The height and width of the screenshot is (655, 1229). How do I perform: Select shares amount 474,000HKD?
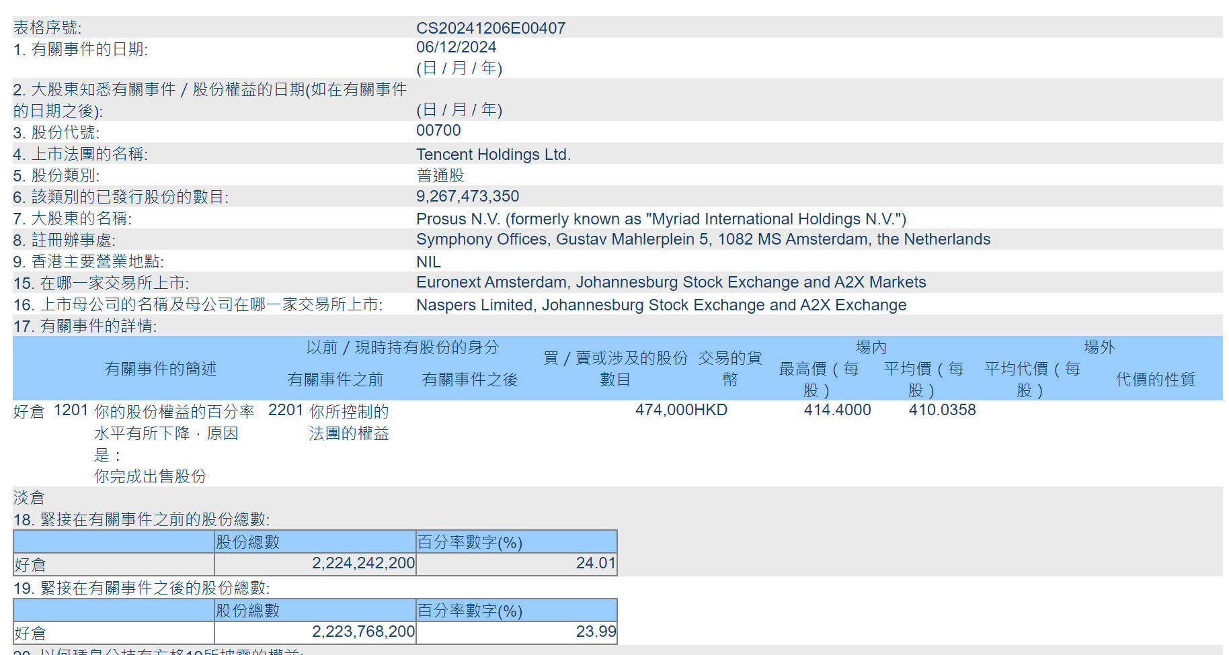pos(681,410)
